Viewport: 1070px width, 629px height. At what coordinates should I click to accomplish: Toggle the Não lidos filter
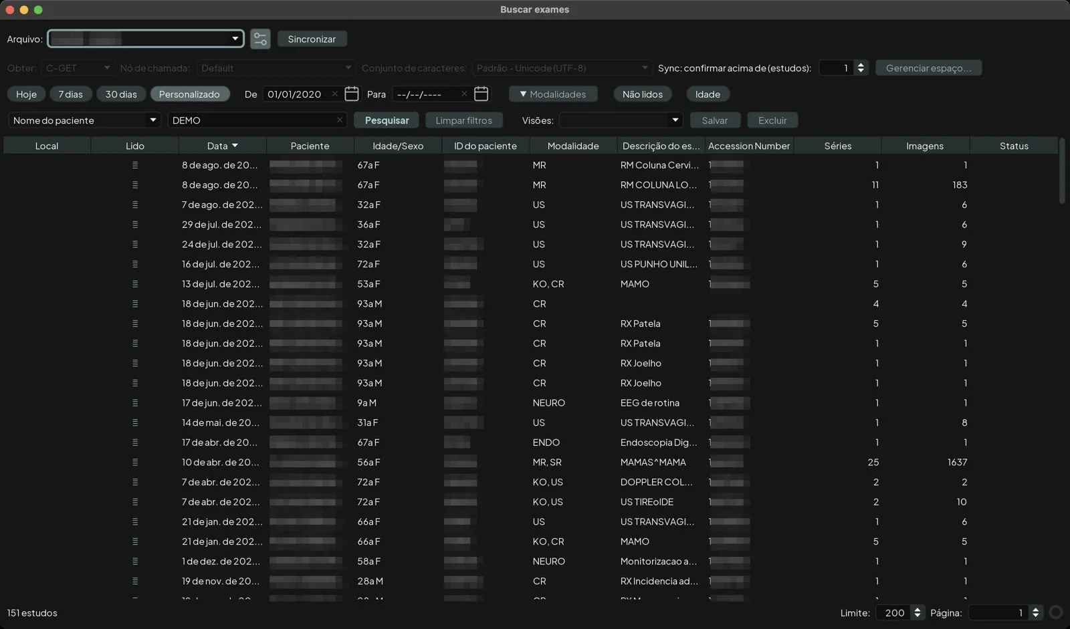tap(643, 94)
